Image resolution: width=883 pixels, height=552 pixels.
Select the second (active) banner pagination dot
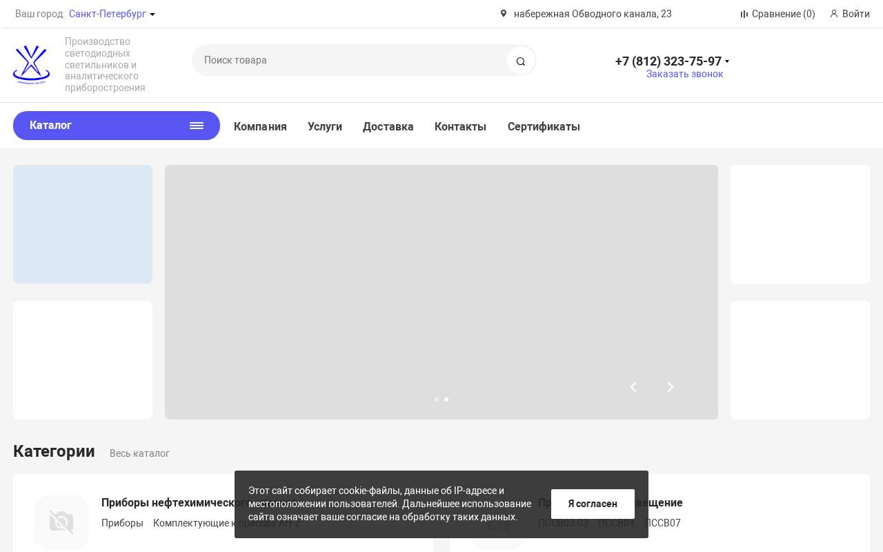click(446, 400)
